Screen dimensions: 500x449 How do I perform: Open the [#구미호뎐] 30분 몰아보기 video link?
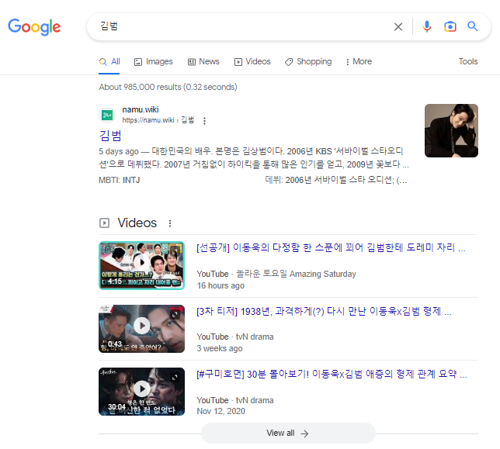click(x=332, y=374)
